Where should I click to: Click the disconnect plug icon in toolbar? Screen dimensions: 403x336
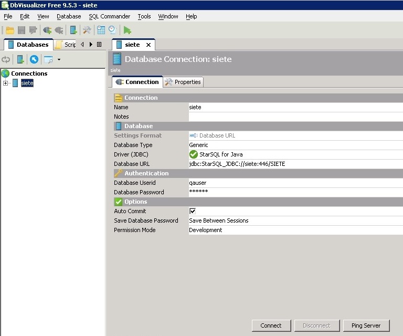(x=58, y=30)
